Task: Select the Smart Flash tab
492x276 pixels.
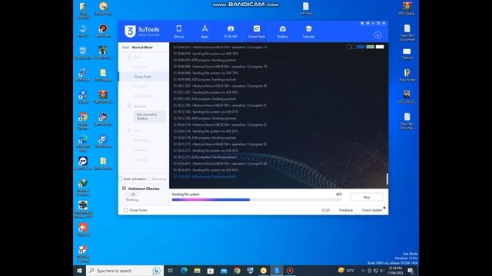Action: pyautogui.click(x=257, y=31)
